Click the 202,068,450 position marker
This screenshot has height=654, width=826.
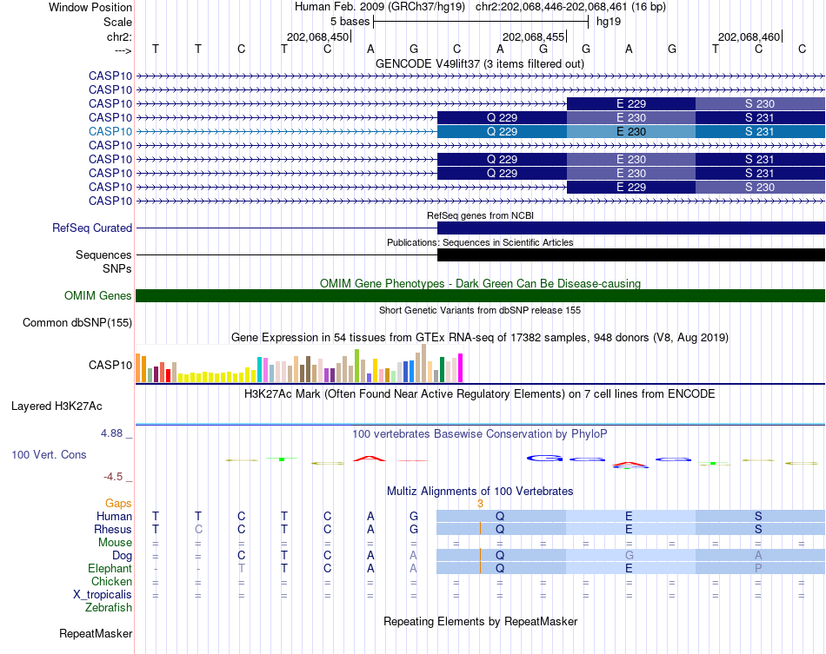[x=317, y=36]
